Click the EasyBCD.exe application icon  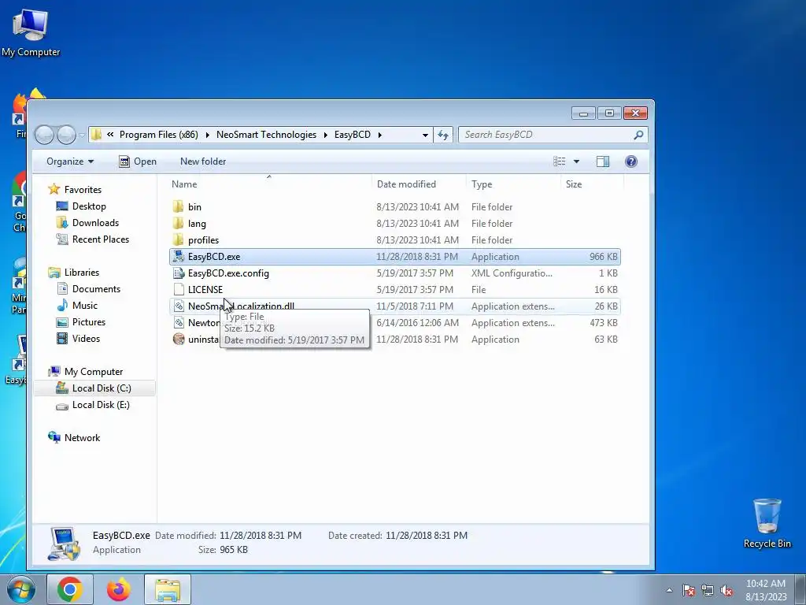click(x=179, y=256)
